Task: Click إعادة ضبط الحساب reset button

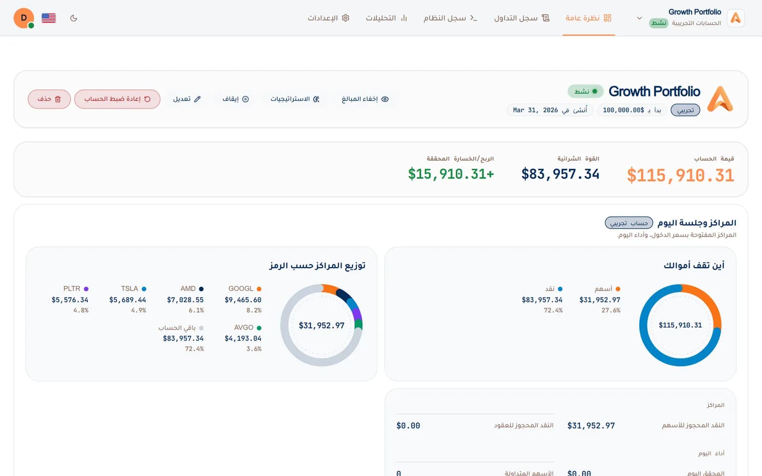Action: click(117, 99)
